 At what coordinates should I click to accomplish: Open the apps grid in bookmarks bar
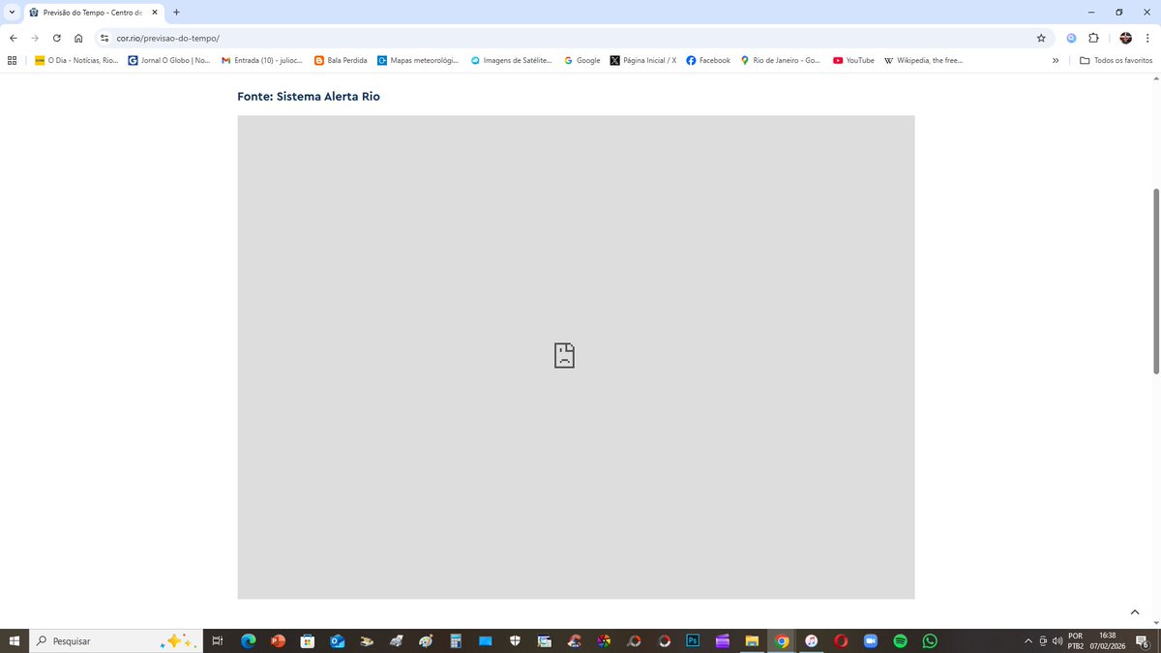12,60
